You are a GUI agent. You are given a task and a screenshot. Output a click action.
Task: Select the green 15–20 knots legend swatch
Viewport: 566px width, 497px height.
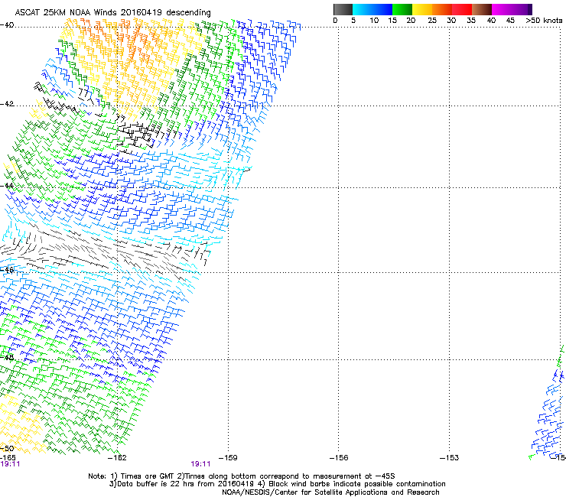pyautogui.click(x=402, y=9)
